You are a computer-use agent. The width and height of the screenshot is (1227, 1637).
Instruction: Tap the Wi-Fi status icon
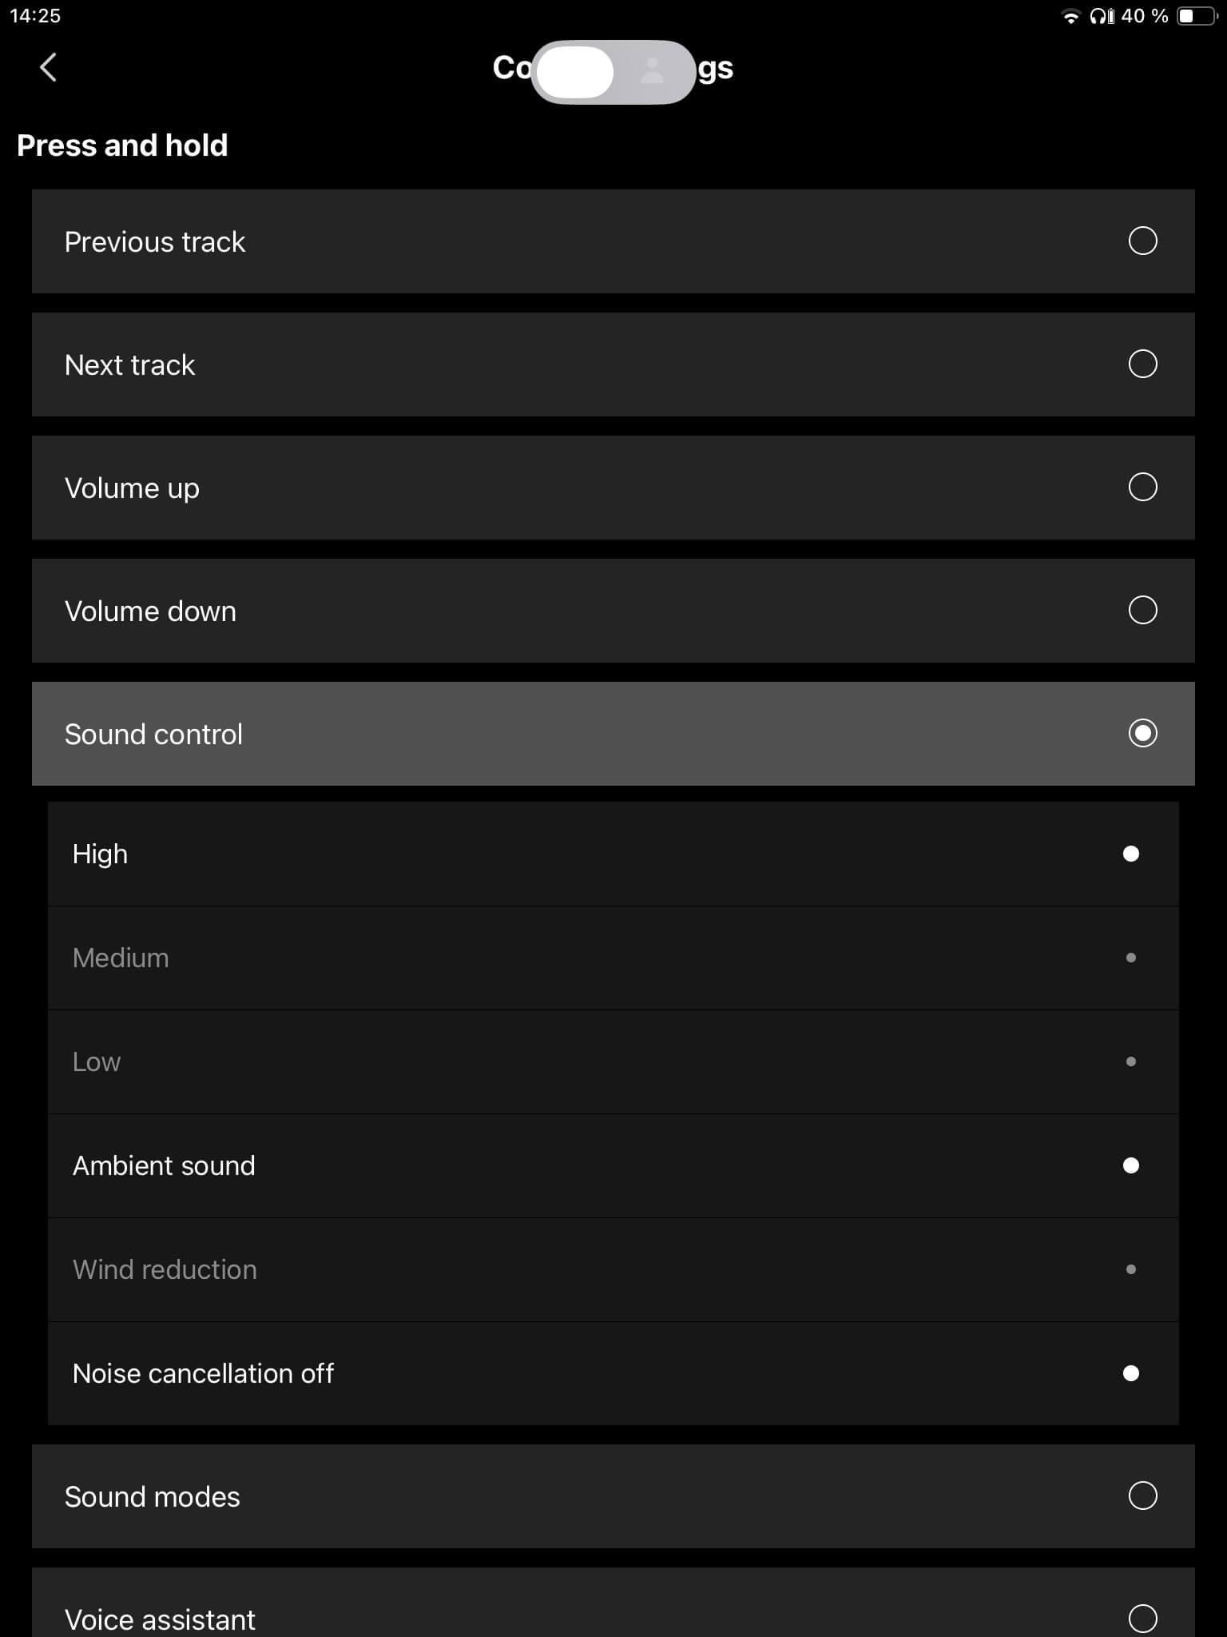[1070, 17]
